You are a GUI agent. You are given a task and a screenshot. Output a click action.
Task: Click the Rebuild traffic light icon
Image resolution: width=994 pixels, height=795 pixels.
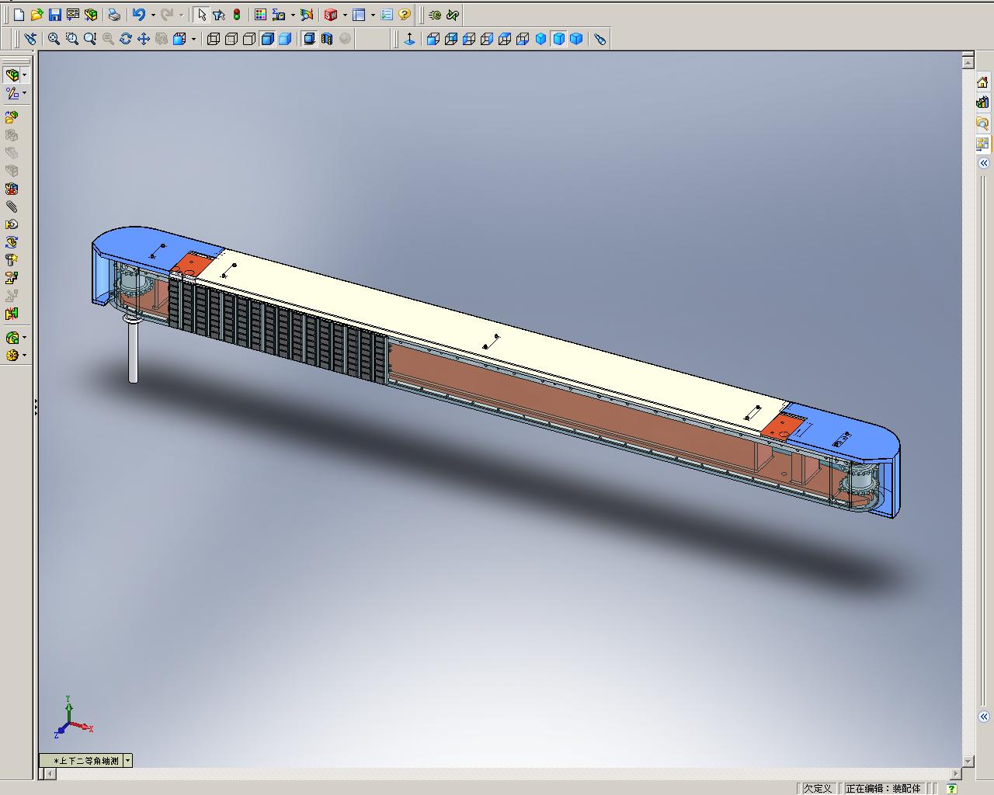coord(237,15)
